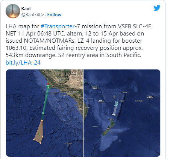Open the California launch hazard map image

[44, 113]
